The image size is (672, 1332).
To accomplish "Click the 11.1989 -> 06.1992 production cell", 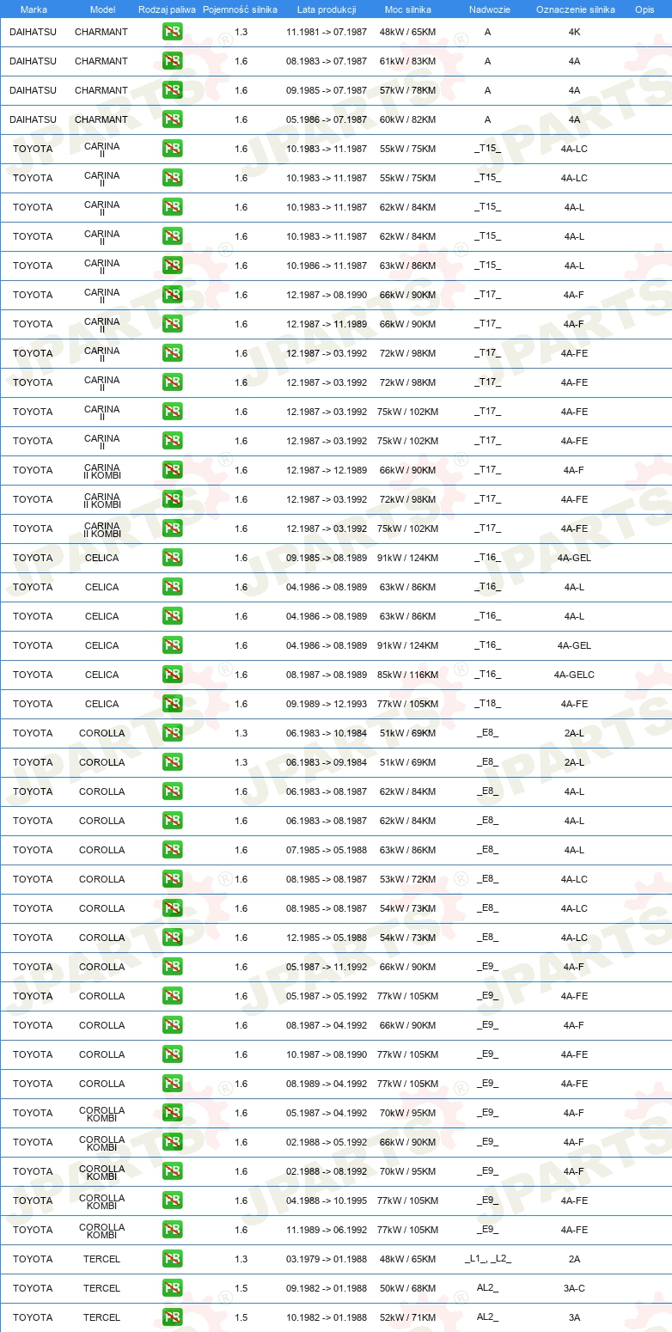I will click(327, 1230).
